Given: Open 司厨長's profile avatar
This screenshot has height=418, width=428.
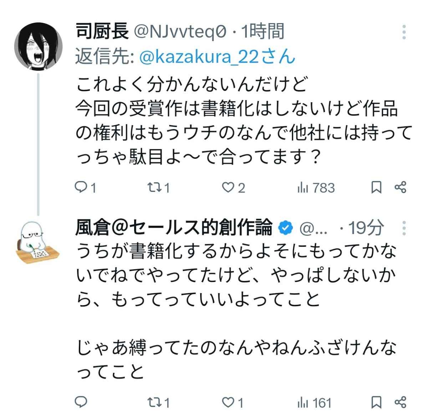Looking at the screenshot, I should click(x=38, y=47).
